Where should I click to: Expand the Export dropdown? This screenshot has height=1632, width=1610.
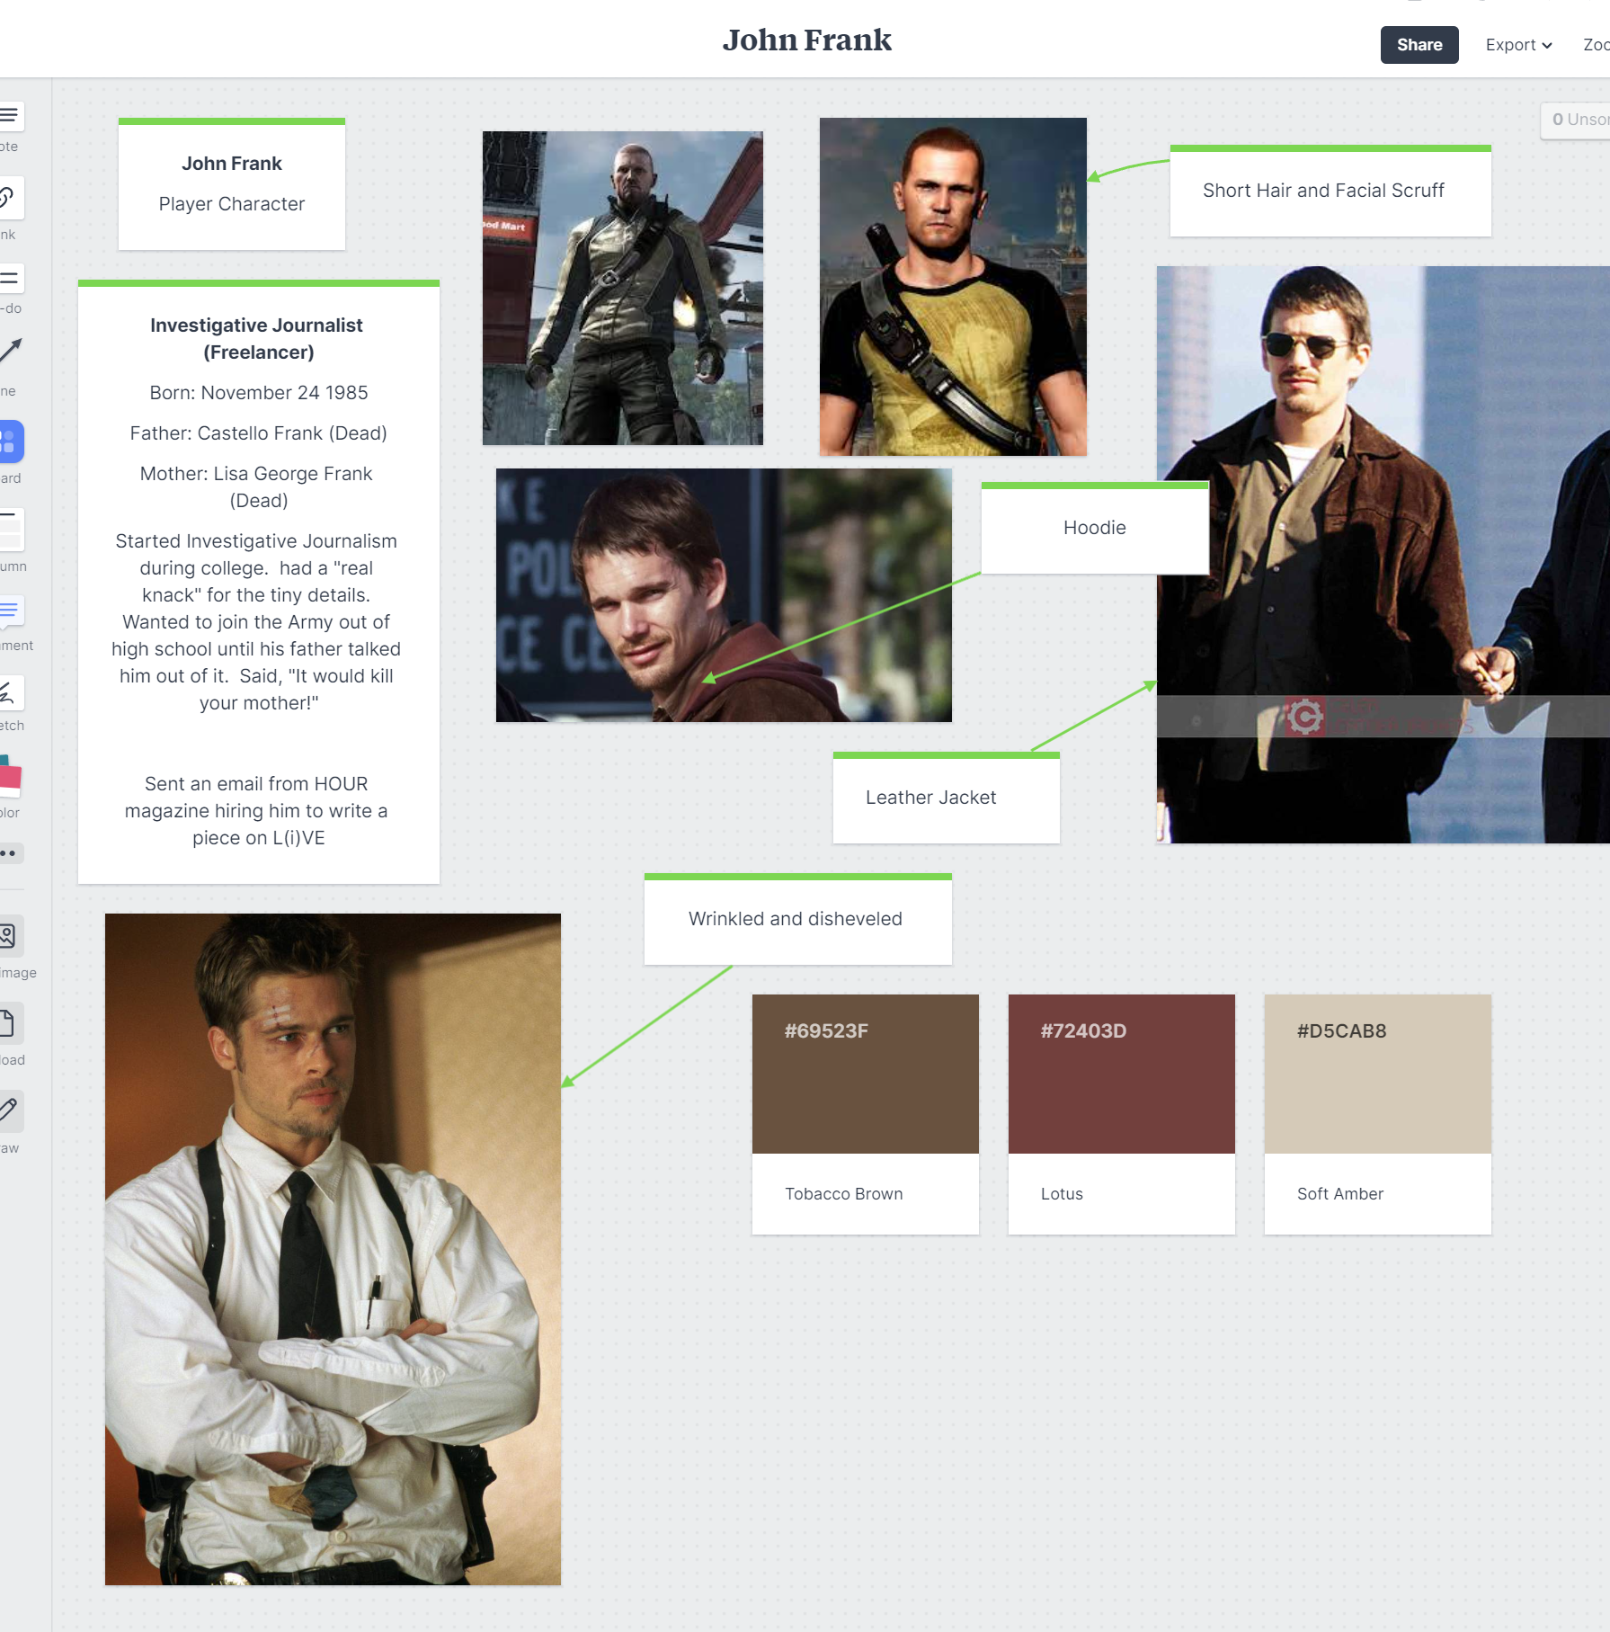[1518, 45]
